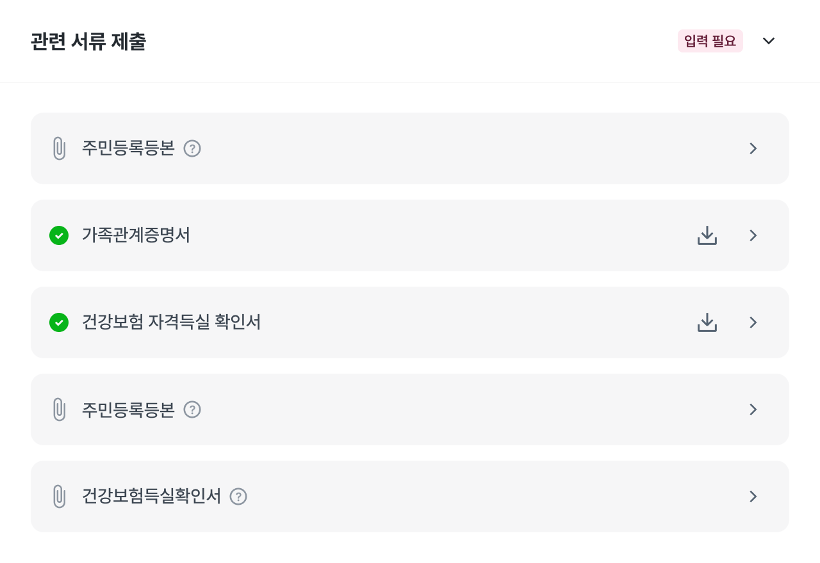Download the 건강보험 자격득실 확인서 file
This screenshot has width=820, height=563.
click(x=707, y=322)
